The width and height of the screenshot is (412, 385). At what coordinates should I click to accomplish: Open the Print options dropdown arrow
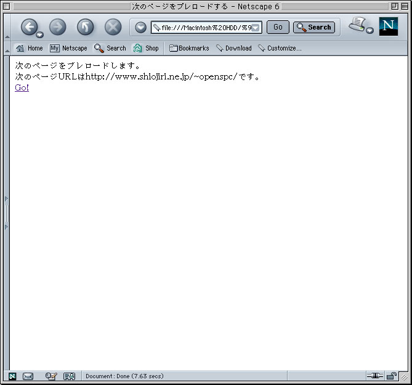coord(370,30)
